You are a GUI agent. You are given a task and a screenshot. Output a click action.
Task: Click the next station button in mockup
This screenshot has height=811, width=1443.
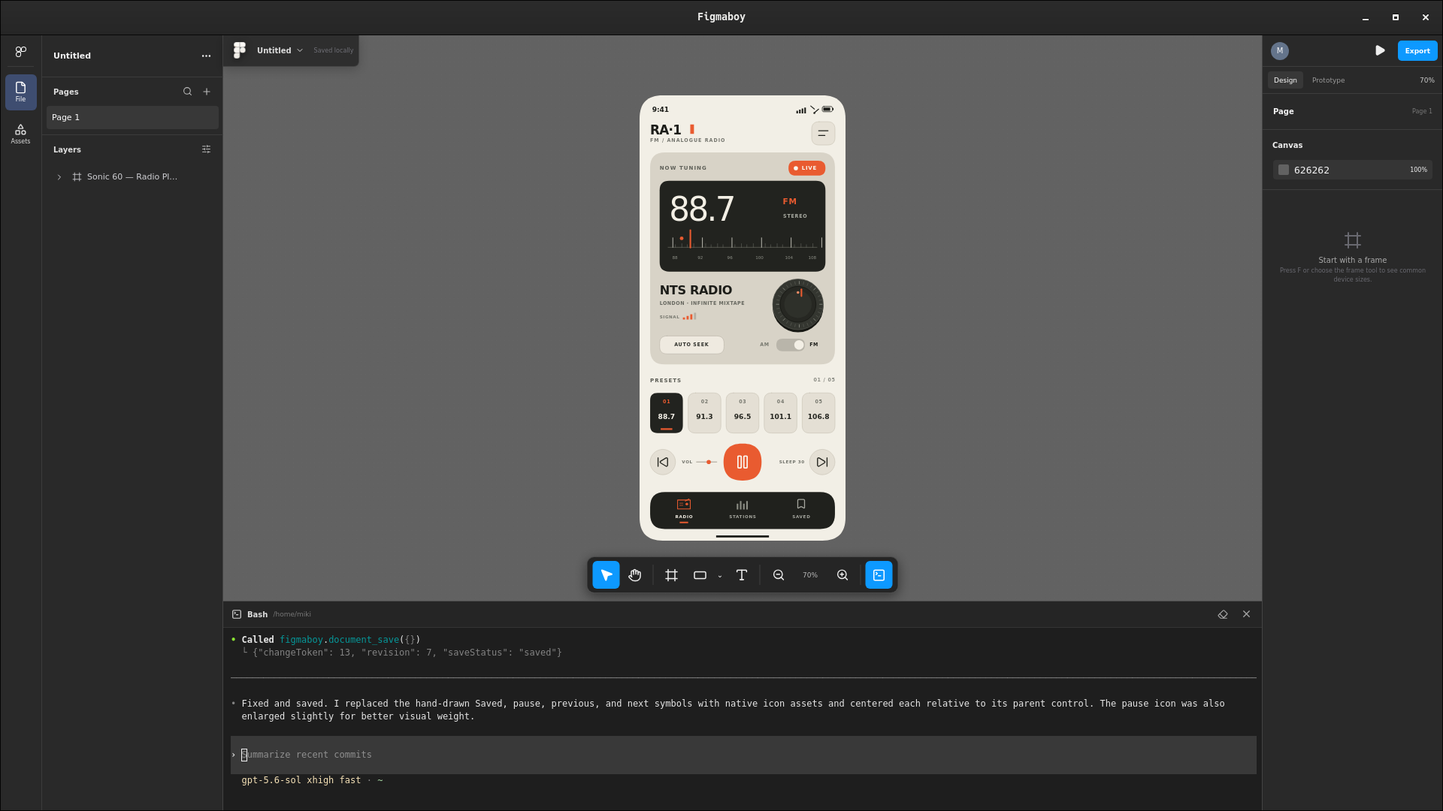click(x=822, y=463)
